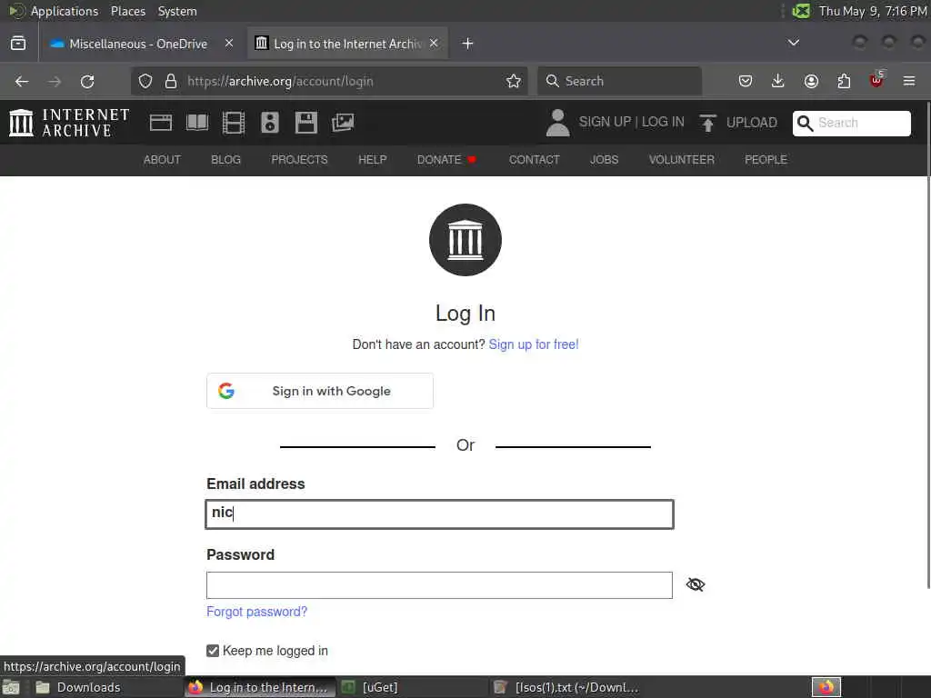Click Sign in with Google
This screenshot has width=931, height=698.
click(320, 391)
